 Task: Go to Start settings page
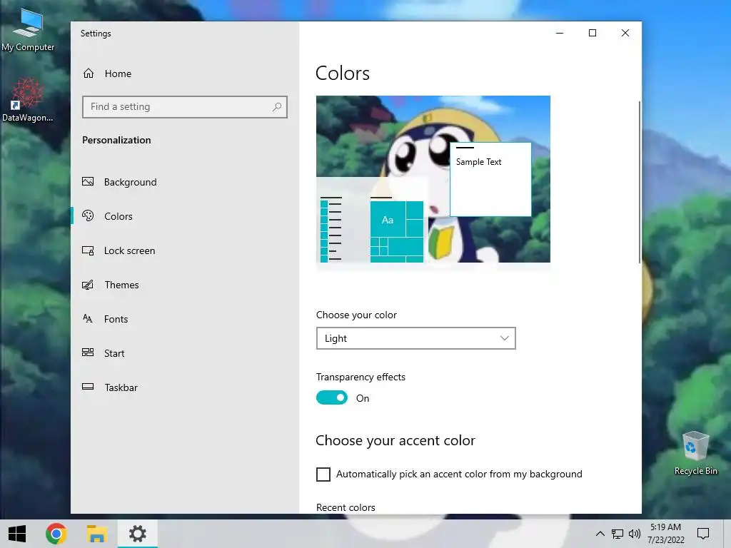pyautogui.click(x=184, y=353)
